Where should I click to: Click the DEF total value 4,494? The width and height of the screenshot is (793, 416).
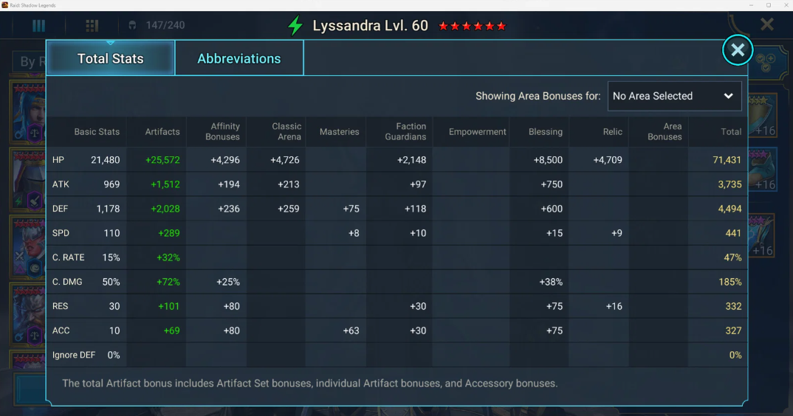[730, 209]
